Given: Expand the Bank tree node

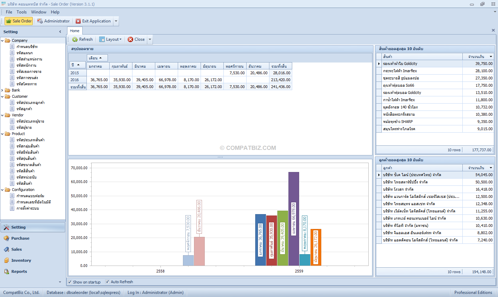Looking at the screenshot, I should [2, 90].
